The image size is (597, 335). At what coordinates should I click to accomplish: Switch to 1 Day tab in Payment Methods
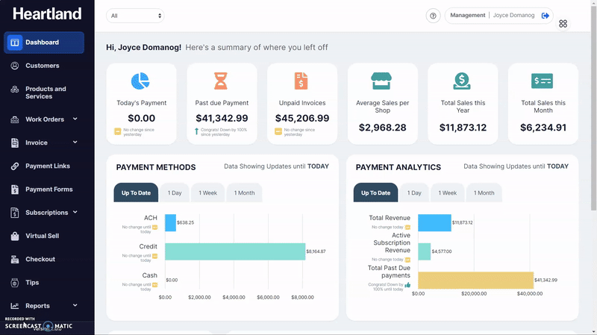click(175, 193)
